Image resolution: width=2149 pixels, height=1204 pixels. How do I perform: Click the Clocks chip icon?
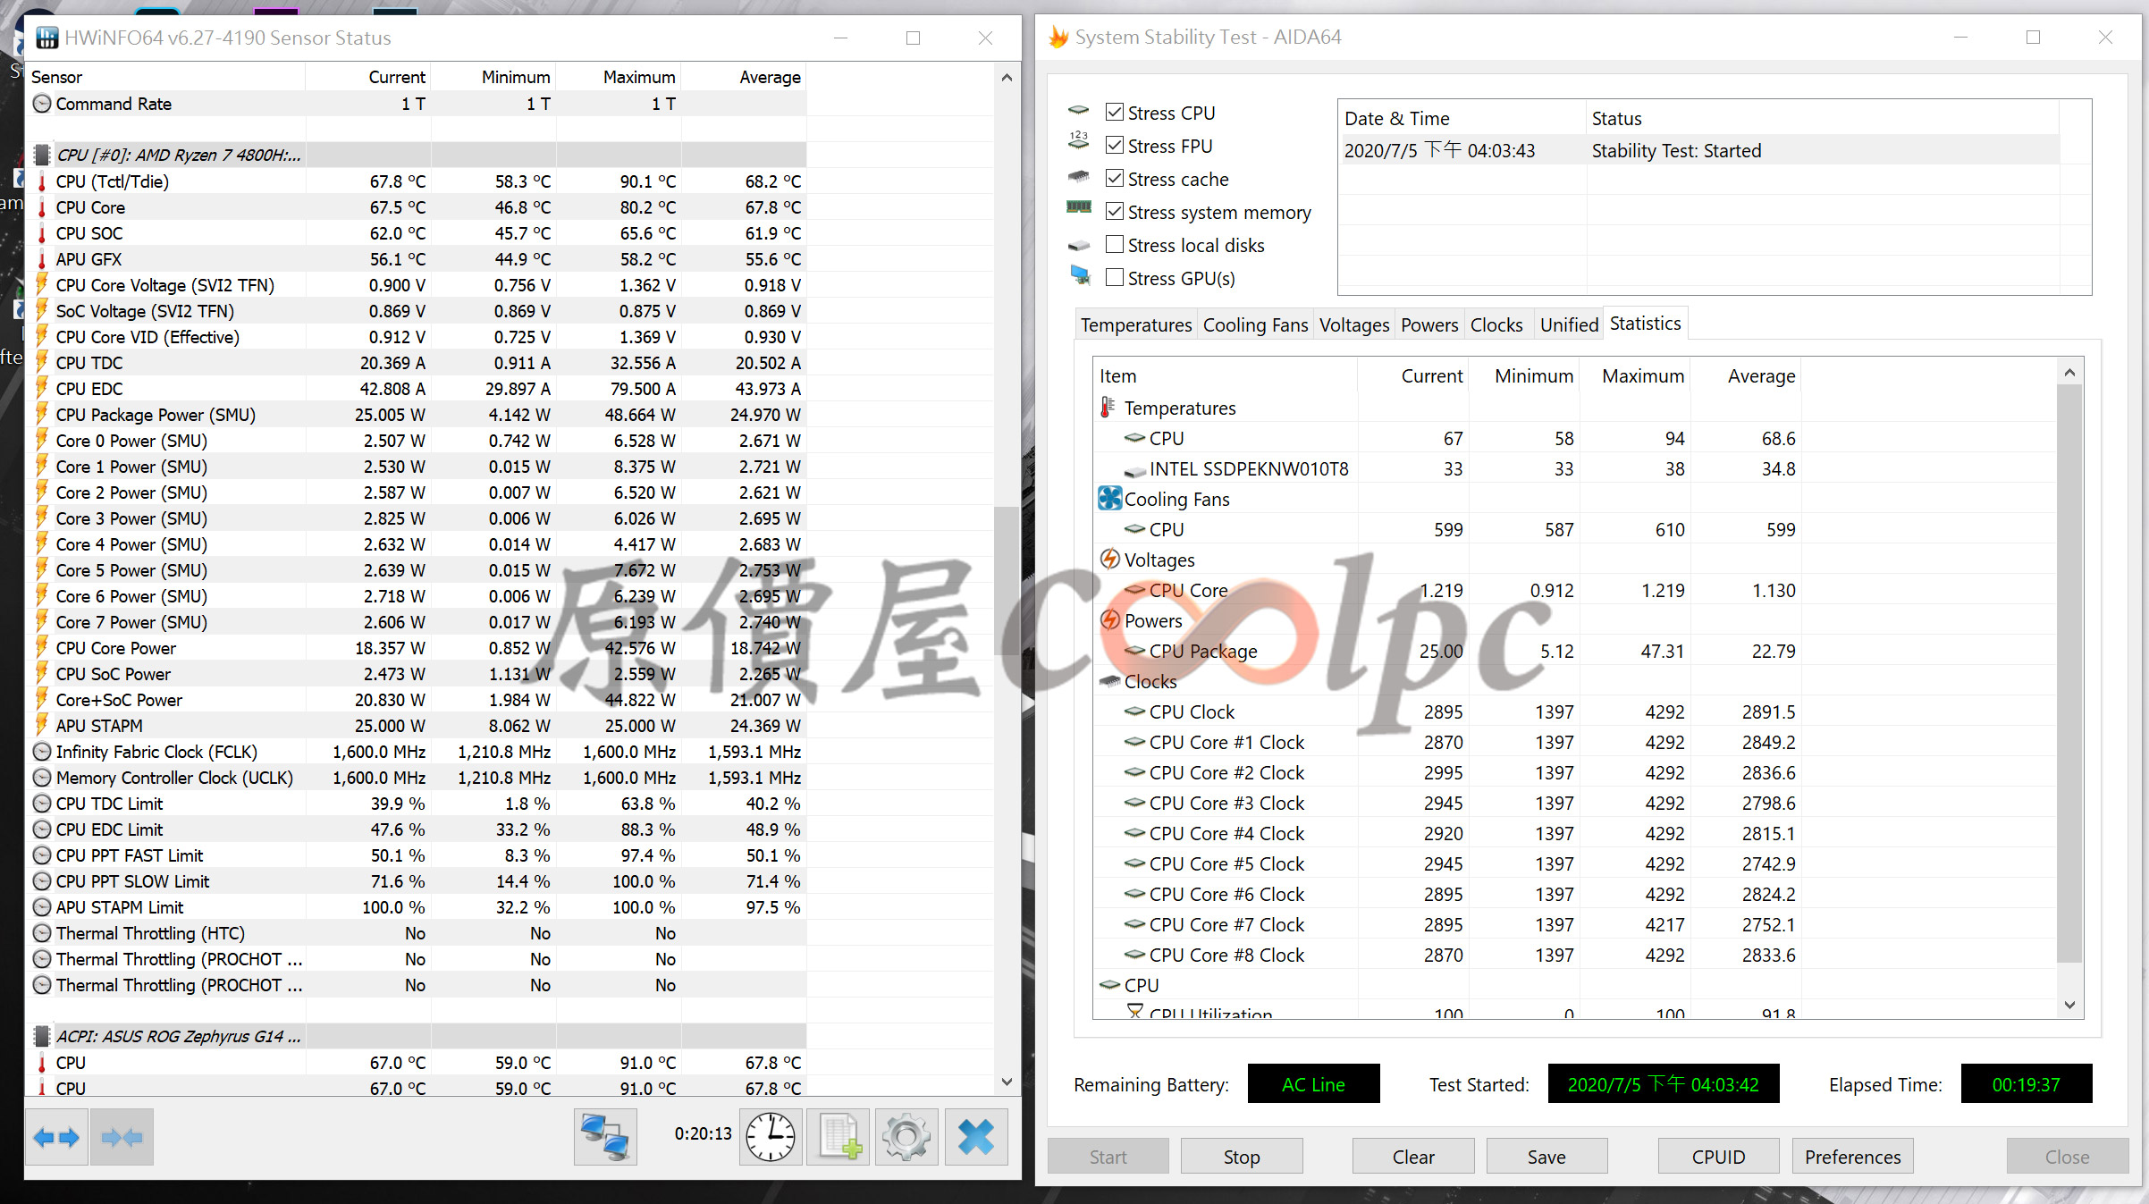(1109, 681)
